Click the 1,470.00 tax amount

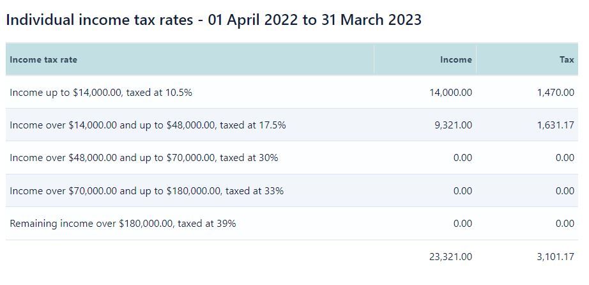coord(556,93)
